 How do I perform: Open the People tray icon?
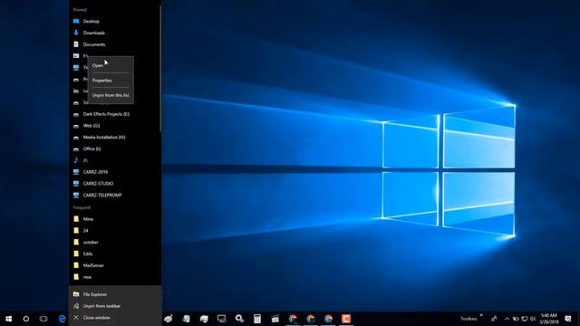pos(494,318)
